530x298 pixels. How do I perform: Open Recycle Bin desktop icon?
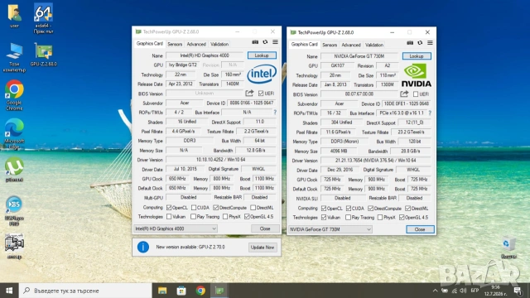tap(508, 248)
